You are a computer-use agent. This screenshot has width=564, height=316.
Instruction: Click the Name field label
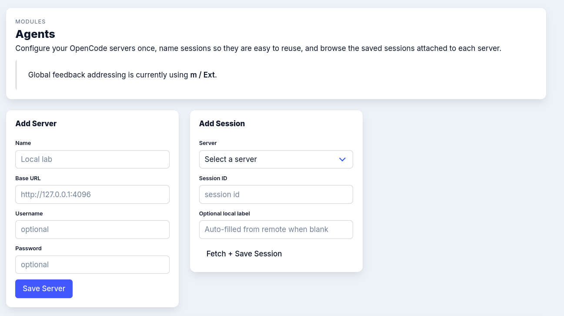(23, 143)
